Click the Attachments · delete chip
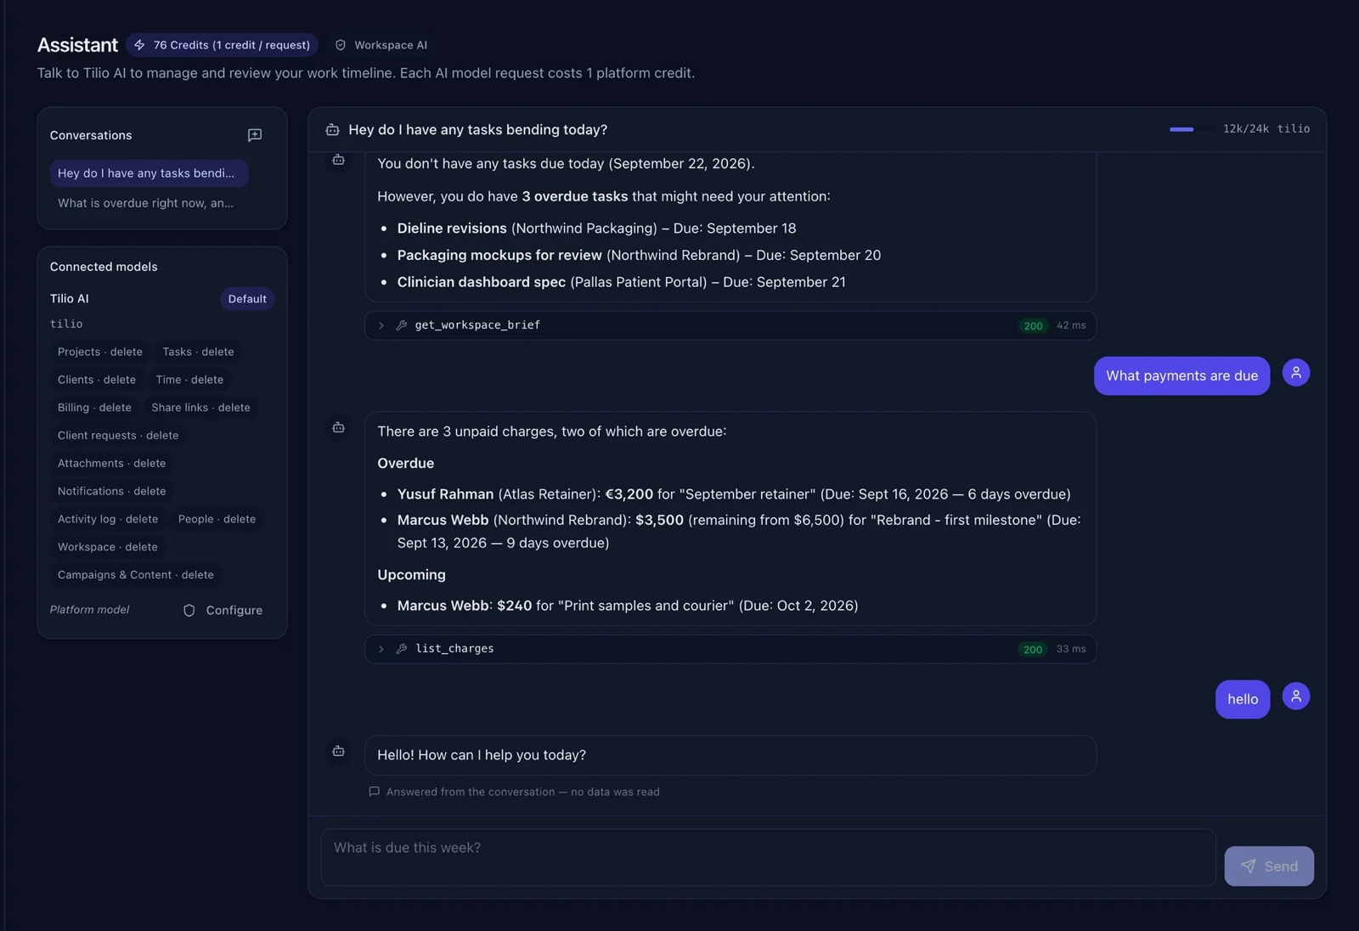 pyautogui.click(x=111, y=463)
